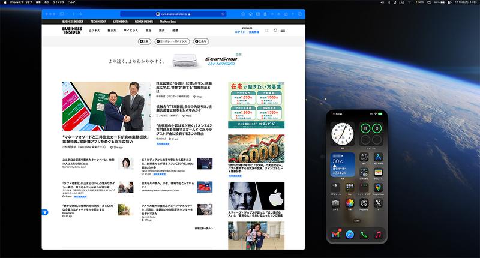The image size is (480, 258).
Task: Open the LIFE INSIDER top bar link
Action: pyautogui.click(x=121, y=22)
